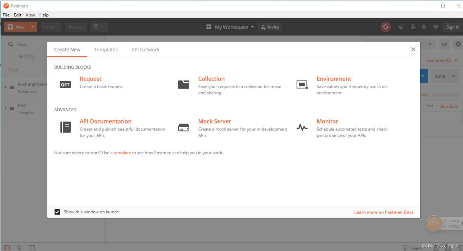Click the lightbulb Learn icon
The height and width of the screenshot is (251, 463).
point(405,248)
